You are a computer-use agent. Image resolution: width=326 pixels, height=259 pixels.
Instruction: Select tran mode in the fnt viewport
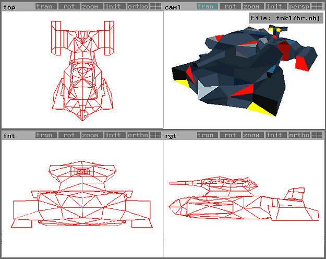point(46,135)
